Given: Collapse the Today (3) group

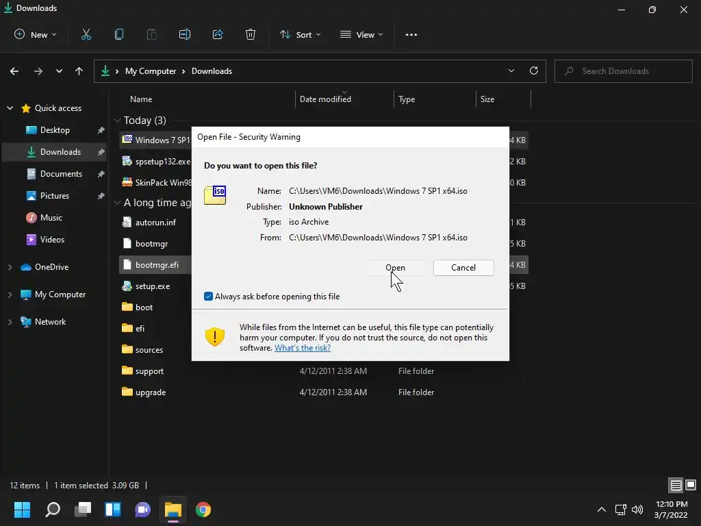Looking at the screenshot, I should [x=118, y=121].
